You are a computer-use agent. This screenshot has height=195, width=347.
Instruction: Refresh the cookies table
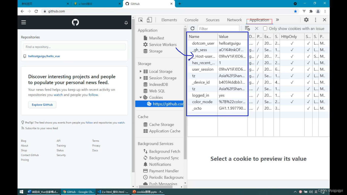193,28
